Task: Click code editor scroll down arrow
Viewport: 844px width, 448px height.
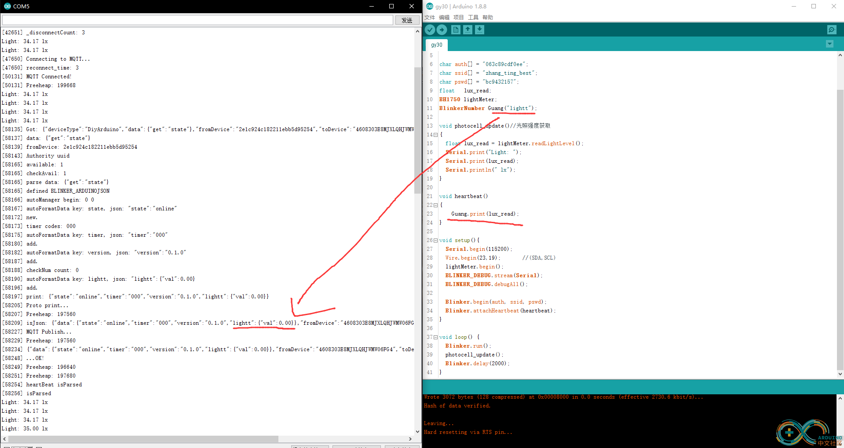Action: 840,374
